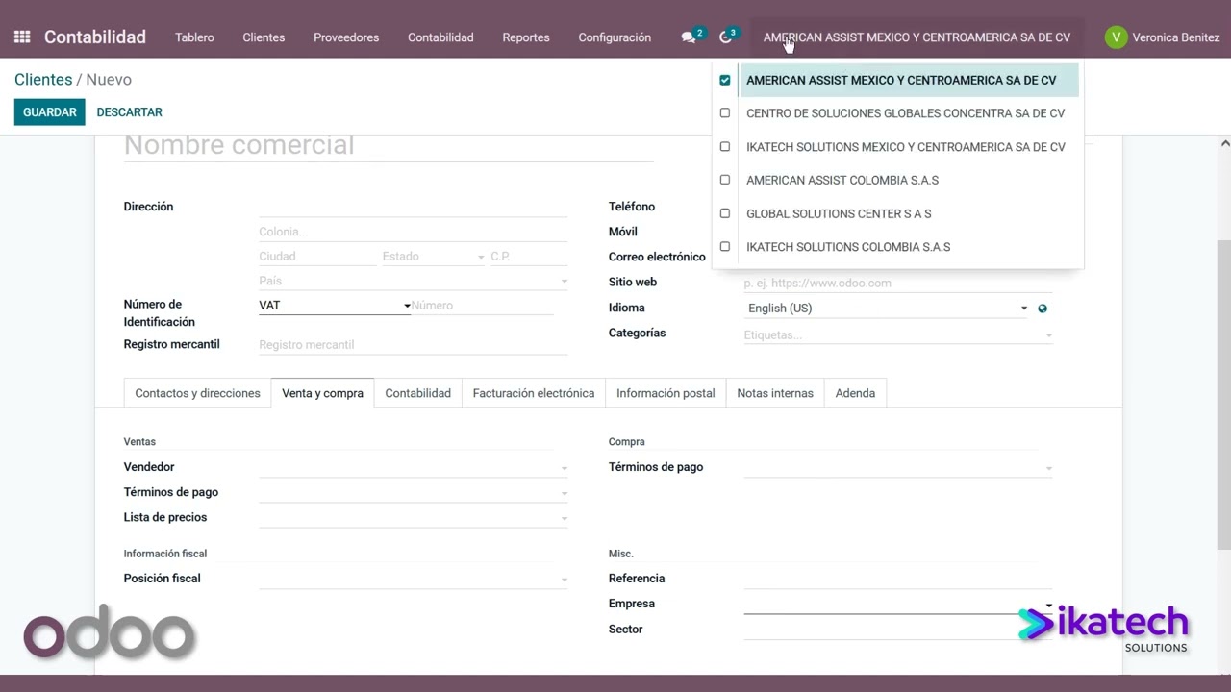Screen dimensions: 1231x692
Task: Click the Ciudad field
Action: [317, 257]
